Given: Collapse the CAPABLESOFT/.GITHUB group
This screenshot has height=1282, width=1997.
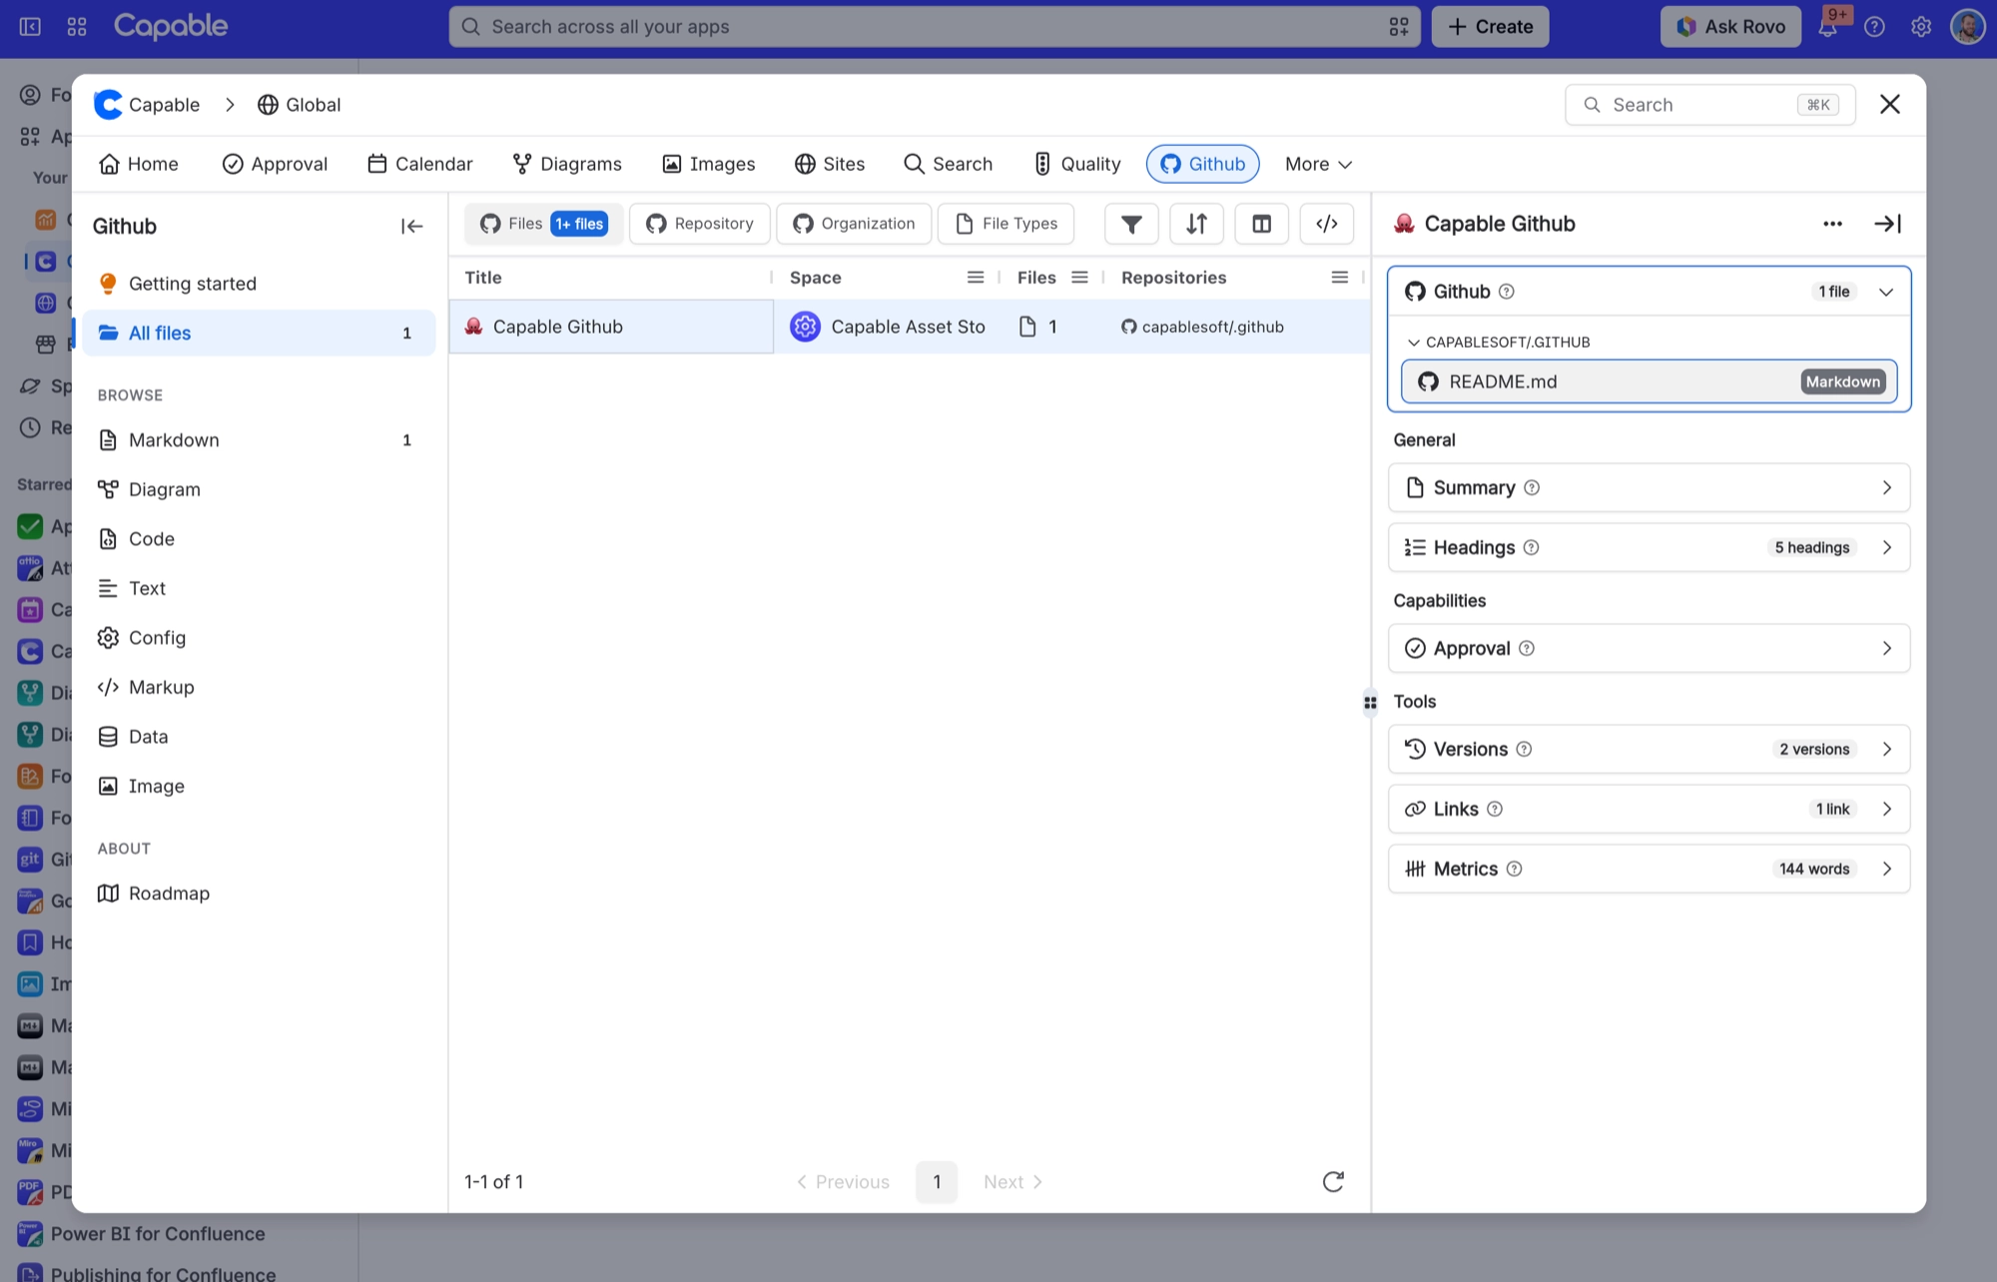Looking at the screenshot, I should [x=1413, y=342].
